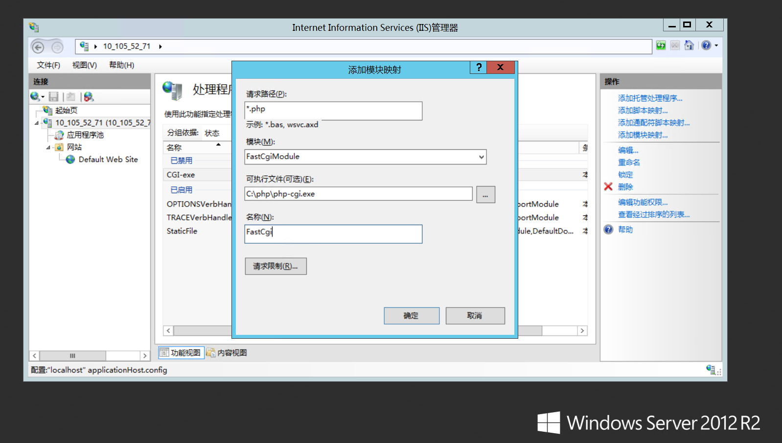The image size is (782, 443).
Task: Switch to the Content View tab
Action: (227, 353)
